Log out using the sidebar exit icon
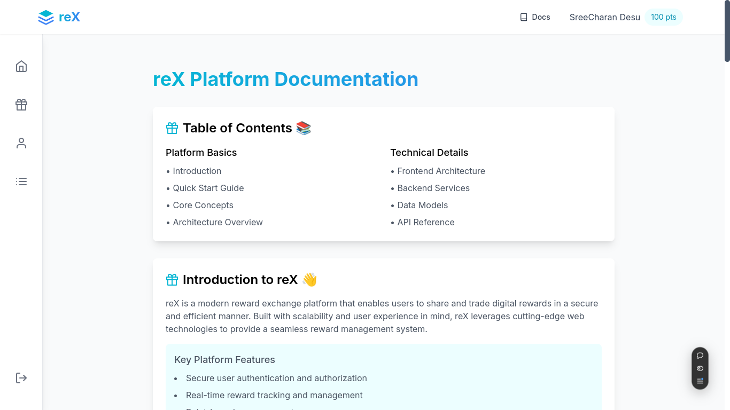This screenshot has height=410, width=730. (x=21, y=378)
